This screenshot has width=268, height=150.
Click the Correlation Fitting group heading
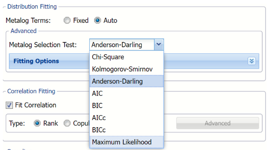31,91
